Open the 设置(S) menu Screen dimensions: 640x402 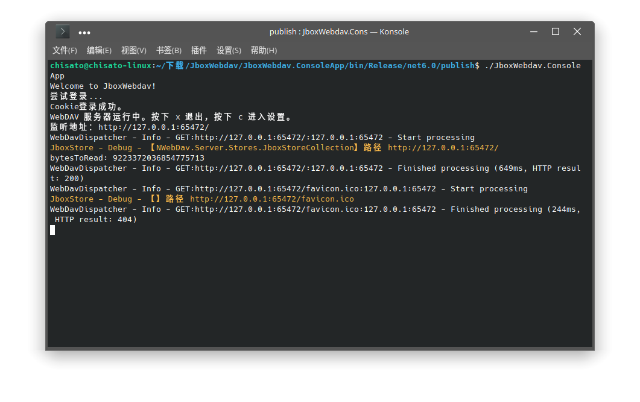pyautogui.click(x=229, y=51)
